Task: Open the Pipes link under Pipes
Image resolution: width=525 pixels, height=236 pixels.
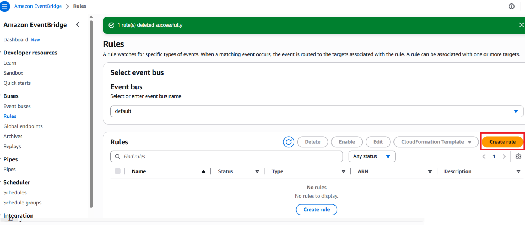Action: pos(10,169)
